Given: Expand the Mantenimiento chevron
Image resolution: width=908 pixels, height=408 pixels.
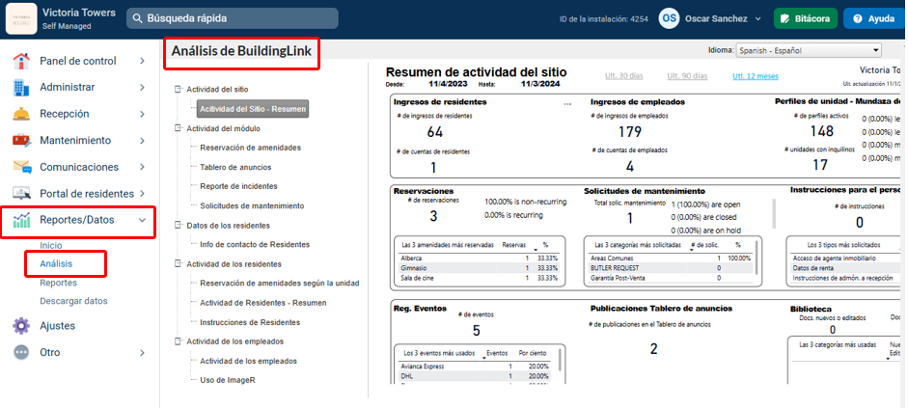Looking at the screenshot, I should click(x=142, y=141).
